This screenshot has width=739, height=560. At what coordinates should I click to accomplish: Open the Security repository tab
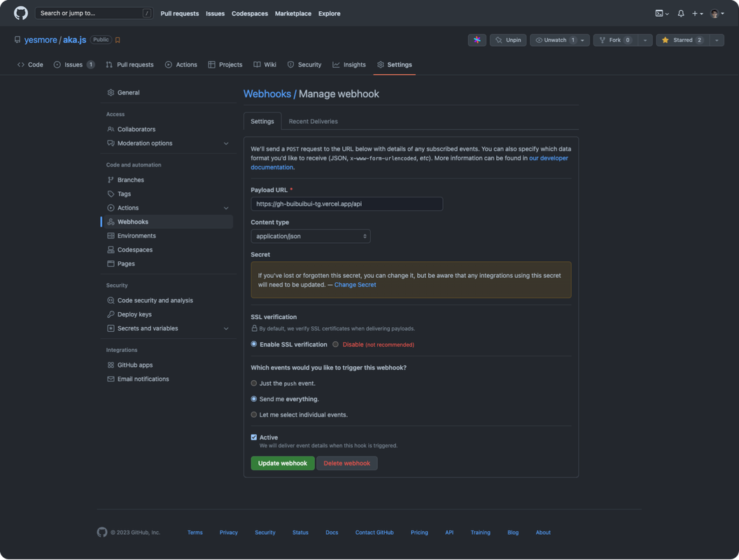[x=304, y=65]
